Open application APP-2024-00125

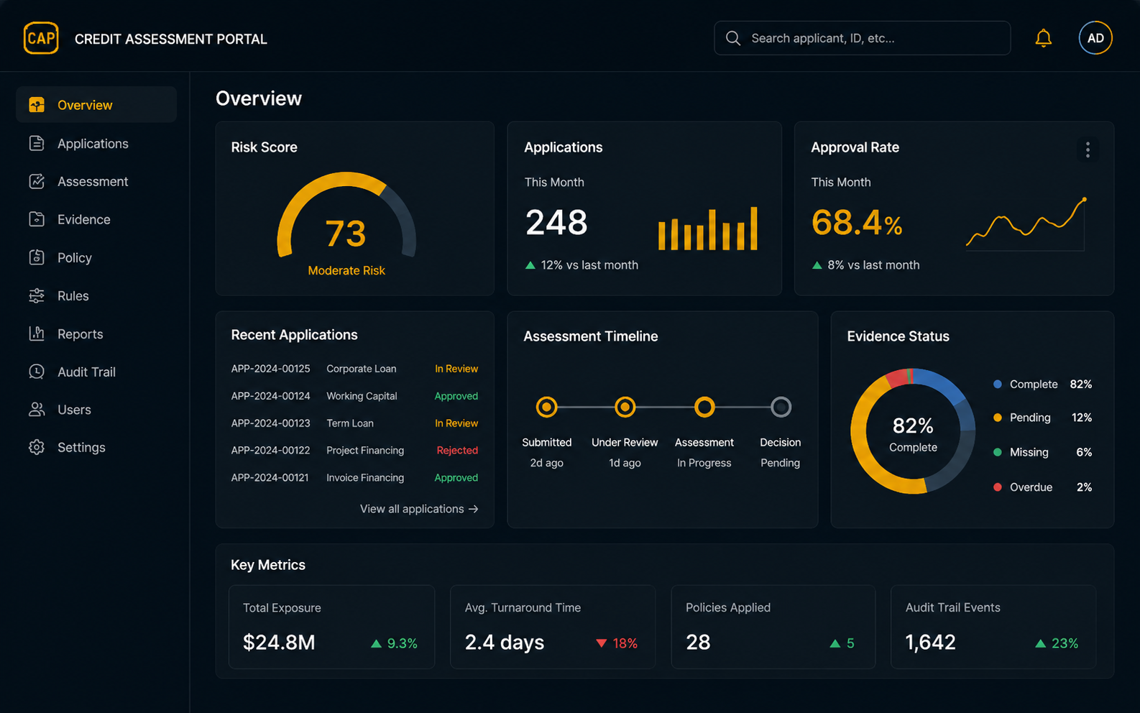pyautogui.click(x=270, y=369)
